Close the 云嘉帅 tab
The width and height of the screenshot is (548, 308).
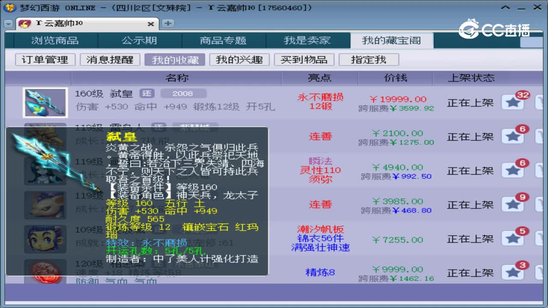tap(151, 24)
